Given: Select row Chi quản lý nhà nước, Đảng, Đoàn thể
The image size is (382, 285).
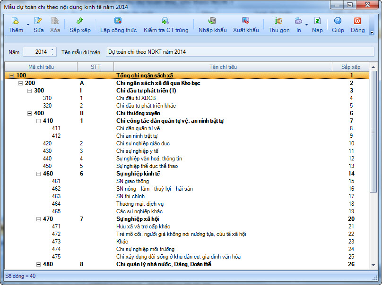Looking at the screenshot, I should coord(187,264).
